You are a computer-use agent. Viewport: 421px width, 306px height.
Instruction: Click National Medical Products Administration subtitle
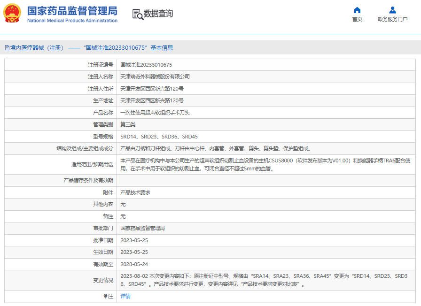coord(72,21)
